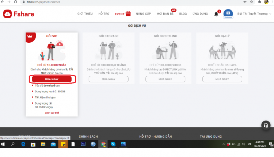Screen dimensions: 274x157
Task: Open File Explorer from taskbar
Action: pyautogui.click(x=43, y=144)
